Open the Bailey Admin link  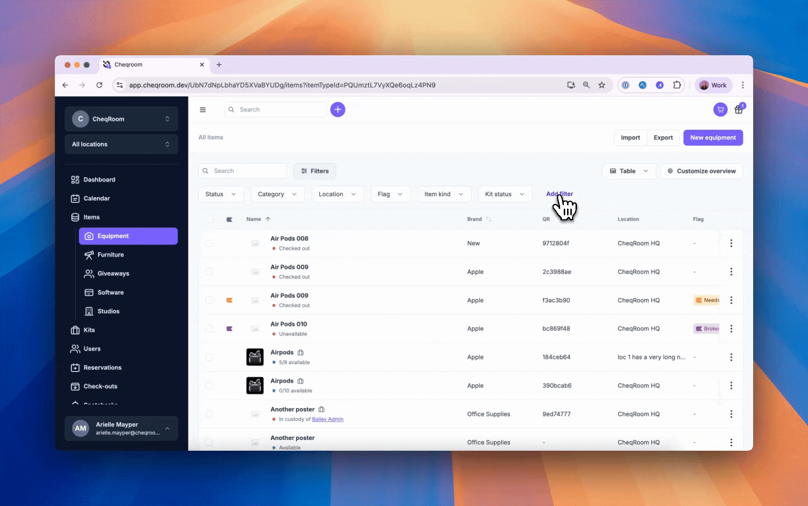click(x=328, y=419)
